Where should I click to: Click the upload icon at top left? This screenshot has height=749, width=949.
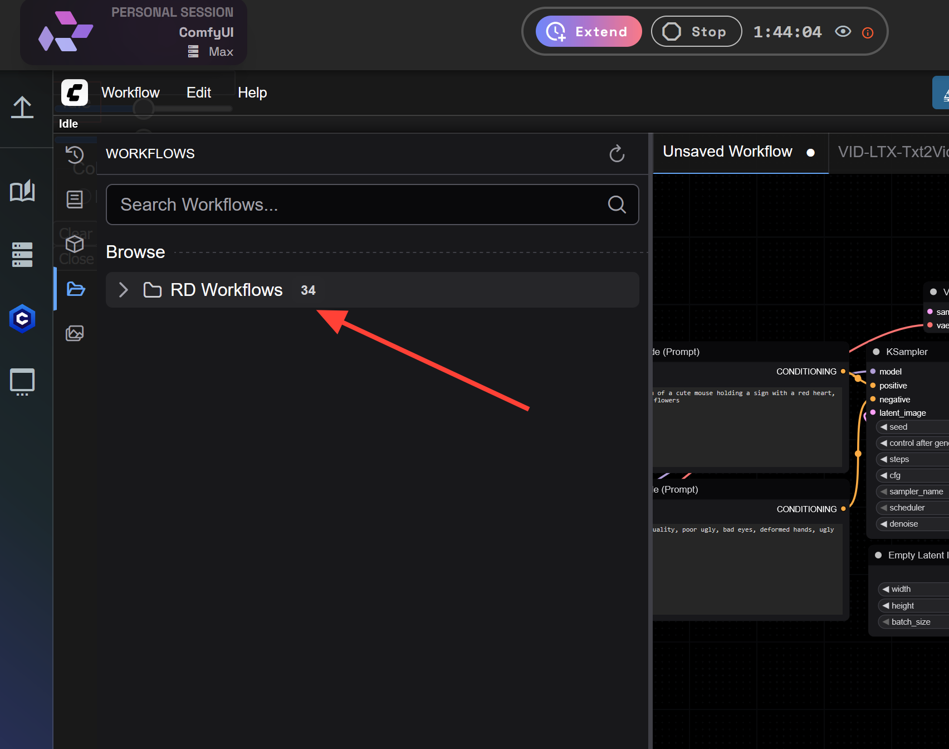pos(22,107)
